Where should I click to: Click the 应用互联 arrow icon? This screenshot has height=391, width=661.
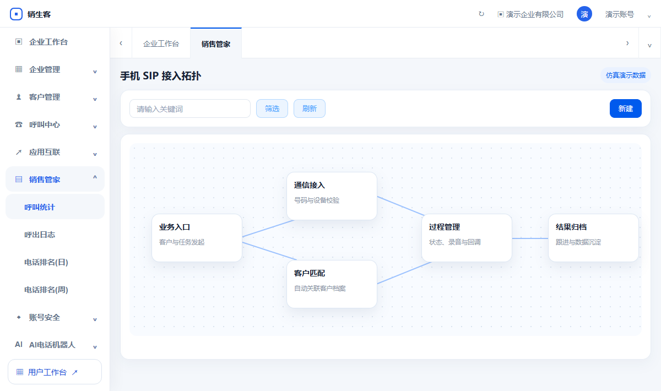(x=19, y=152)
